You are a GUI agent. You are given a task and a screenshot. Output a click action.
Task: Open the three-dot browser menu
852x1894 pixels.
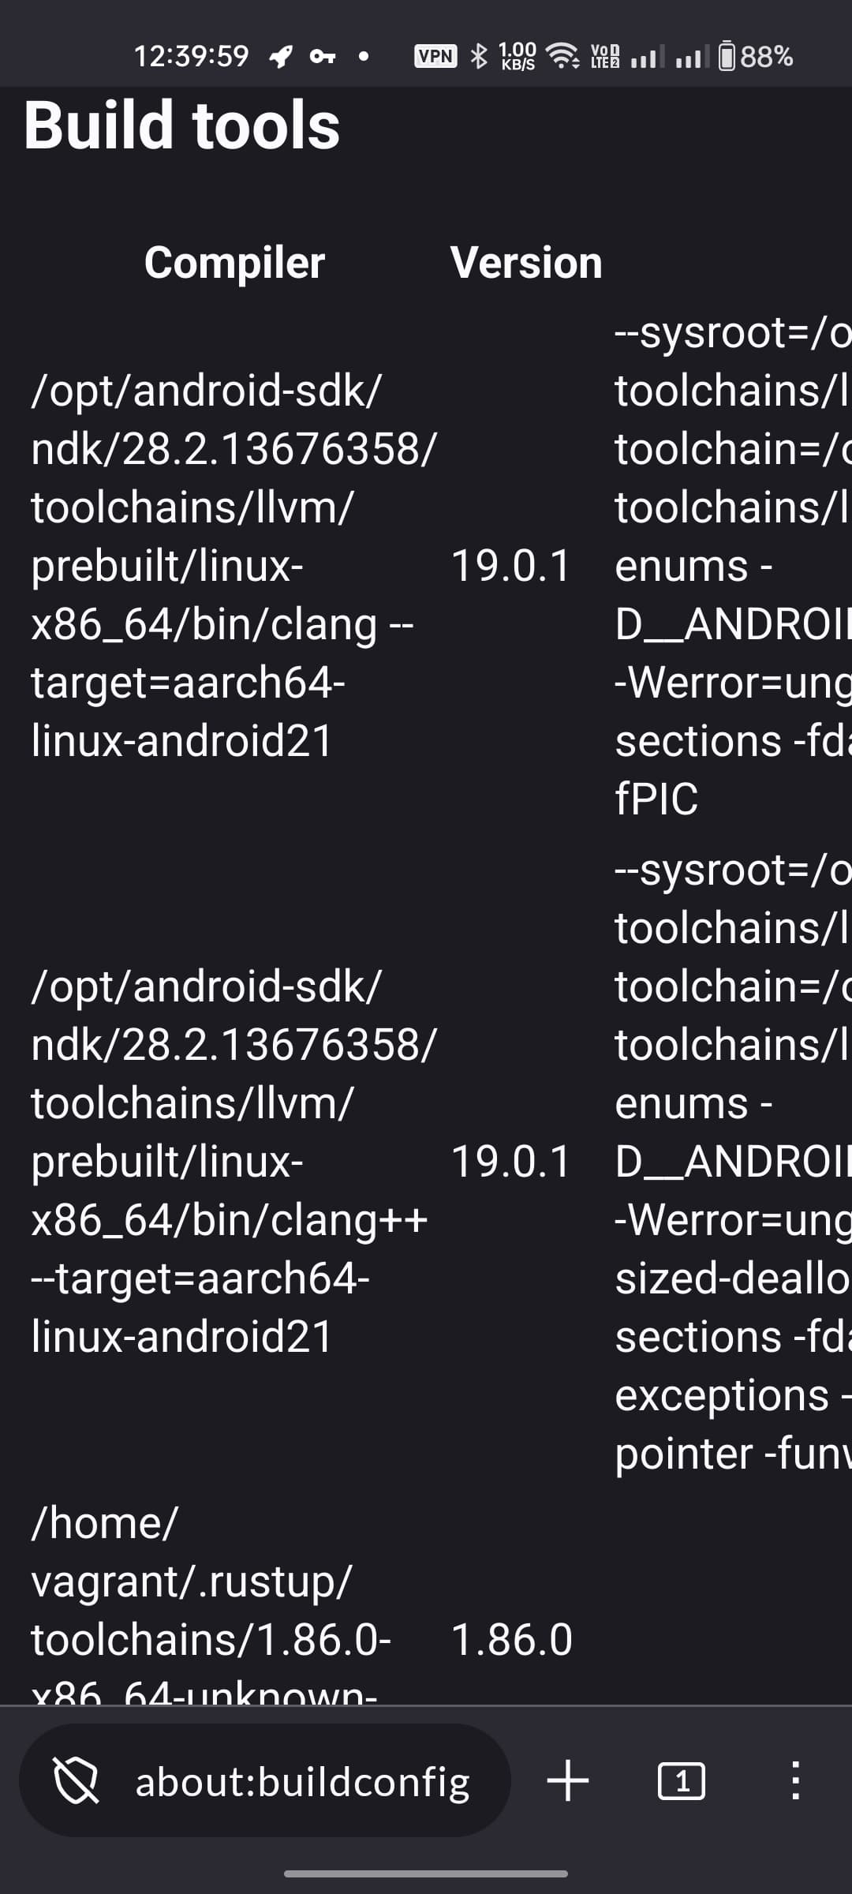point(795,1781)
